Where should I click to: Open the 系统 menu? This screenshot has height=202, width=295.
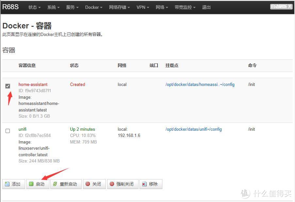pyautogui.click(x=53, y=7)
